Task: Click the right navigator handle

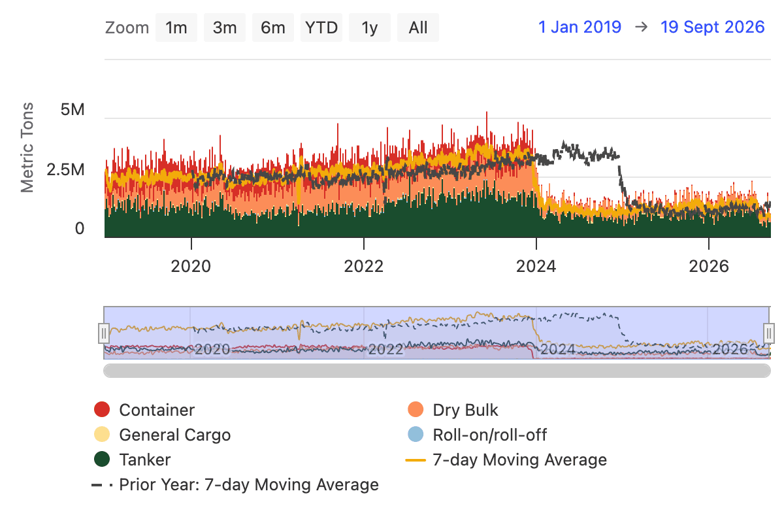Action: (x=770, y=333)
